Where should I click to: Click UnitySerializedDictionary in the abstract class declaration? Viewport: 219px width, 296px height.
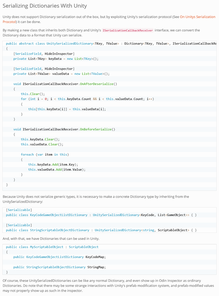click(70, 44)
